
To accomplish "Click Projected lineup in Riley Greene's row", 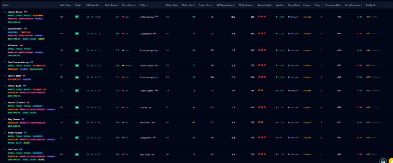I will pyautogui.click(x=307, y=122).
